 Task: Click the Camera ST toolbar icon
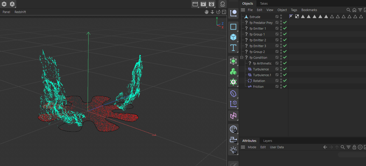coord(233,140)
